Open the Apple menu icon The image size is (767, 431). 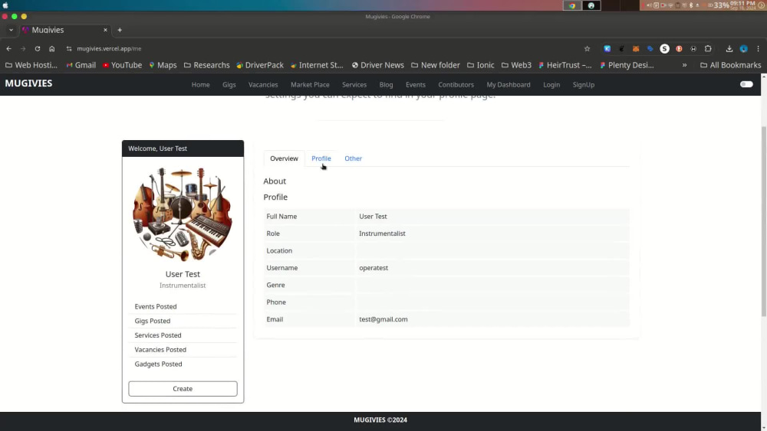(x=5, y=5)
